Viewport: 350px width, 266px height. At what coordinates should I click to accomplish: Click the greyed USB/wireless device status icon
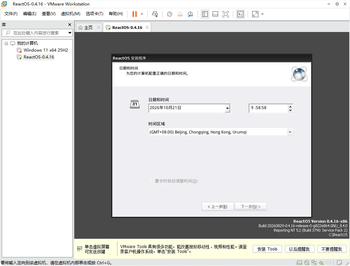coord(328,263)
